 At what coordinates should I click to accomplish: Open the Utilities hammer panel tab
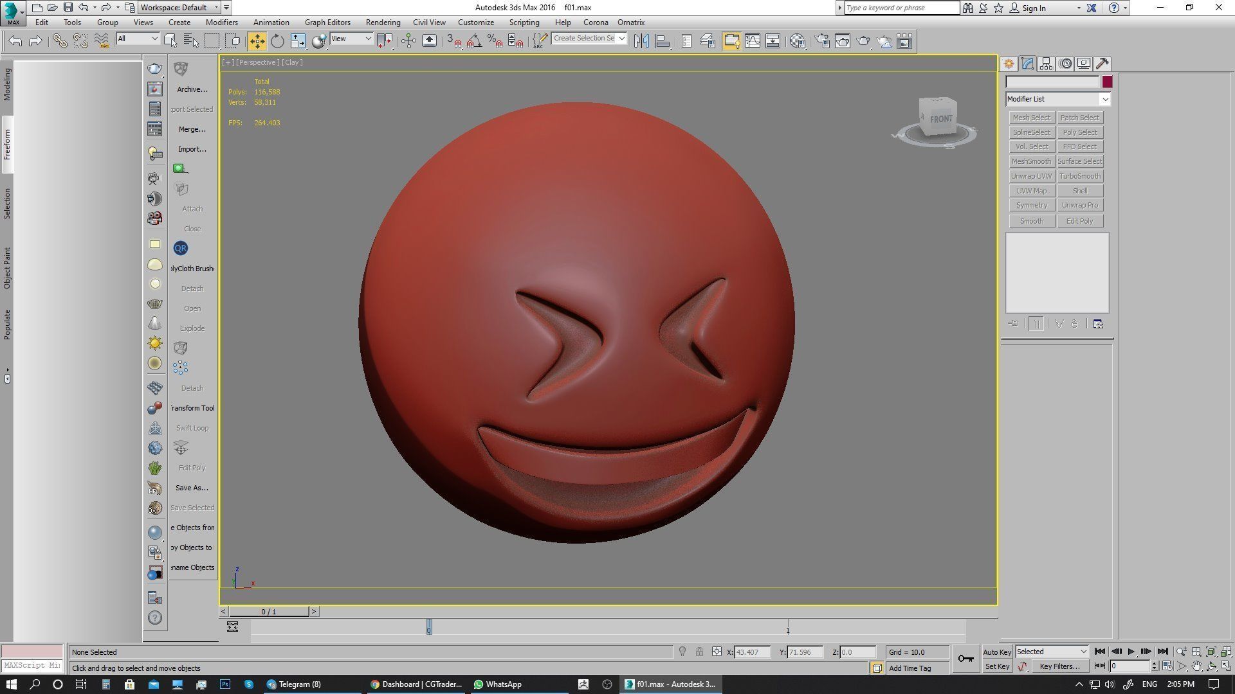point(1102,64)
